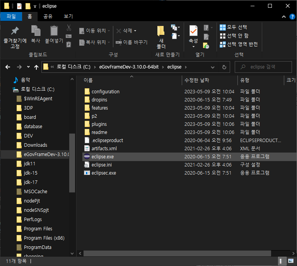This screenshot has width=297, height=266.
Task: Click the Copy icon in the ribbon
Action: (x=36, y=31)
